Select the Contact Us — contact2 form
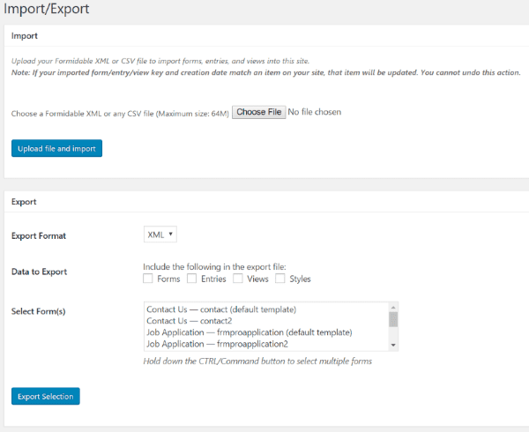This screenshot has height=432, width=529. click(195, 321)
